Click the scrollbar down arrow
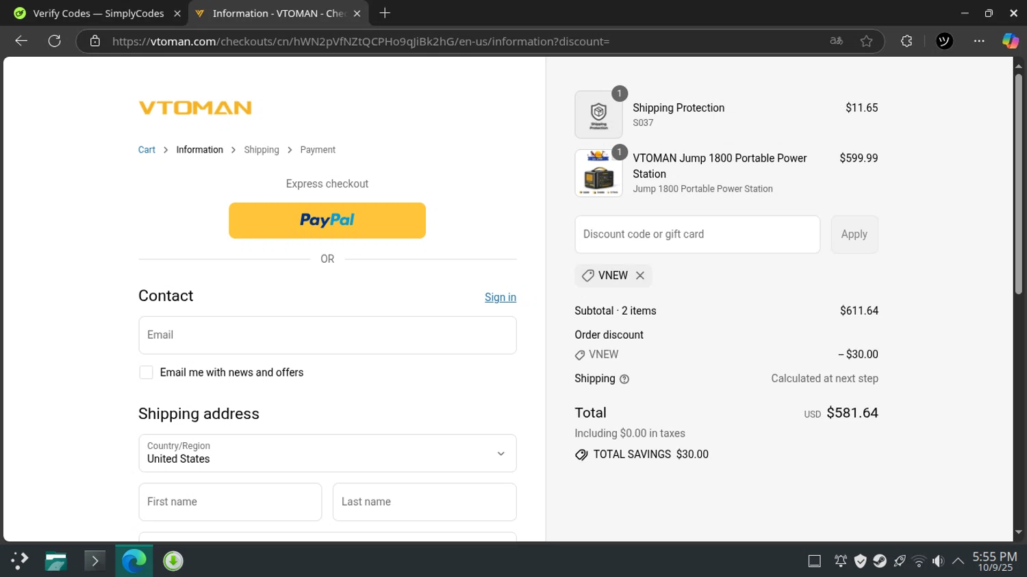This screenshot has height=577, width=1027. coord(1019,532)
